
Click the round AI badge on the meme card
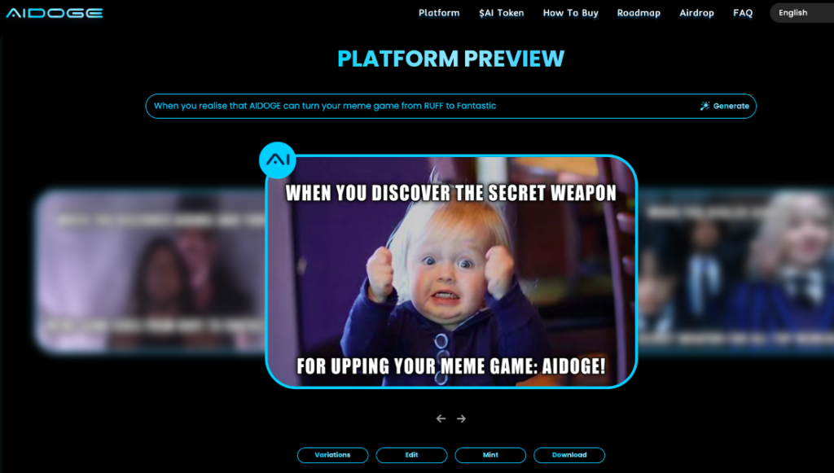277,160
